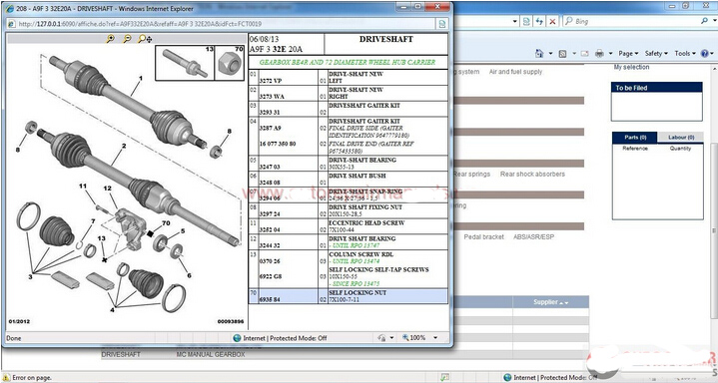Image resolution: width=718 pixels, height=383 pixels.
Task: Click diagram callout number 70
Action: [166, 223]
